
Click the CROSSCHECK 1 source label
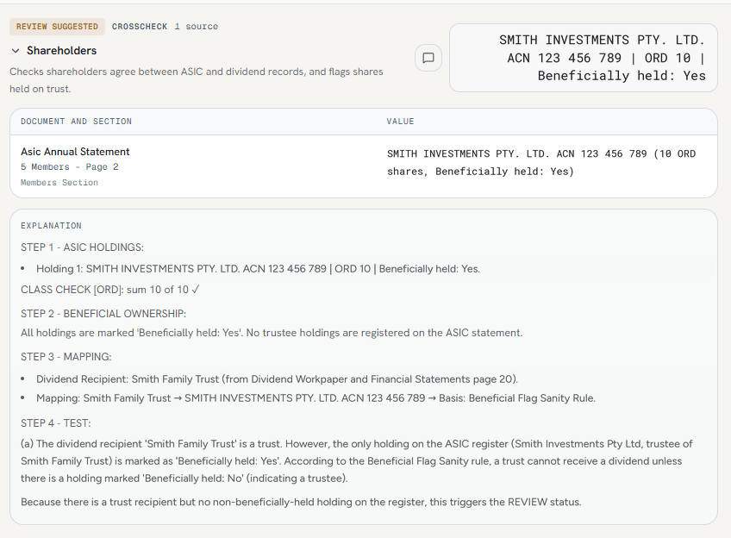tap(165, 27)
